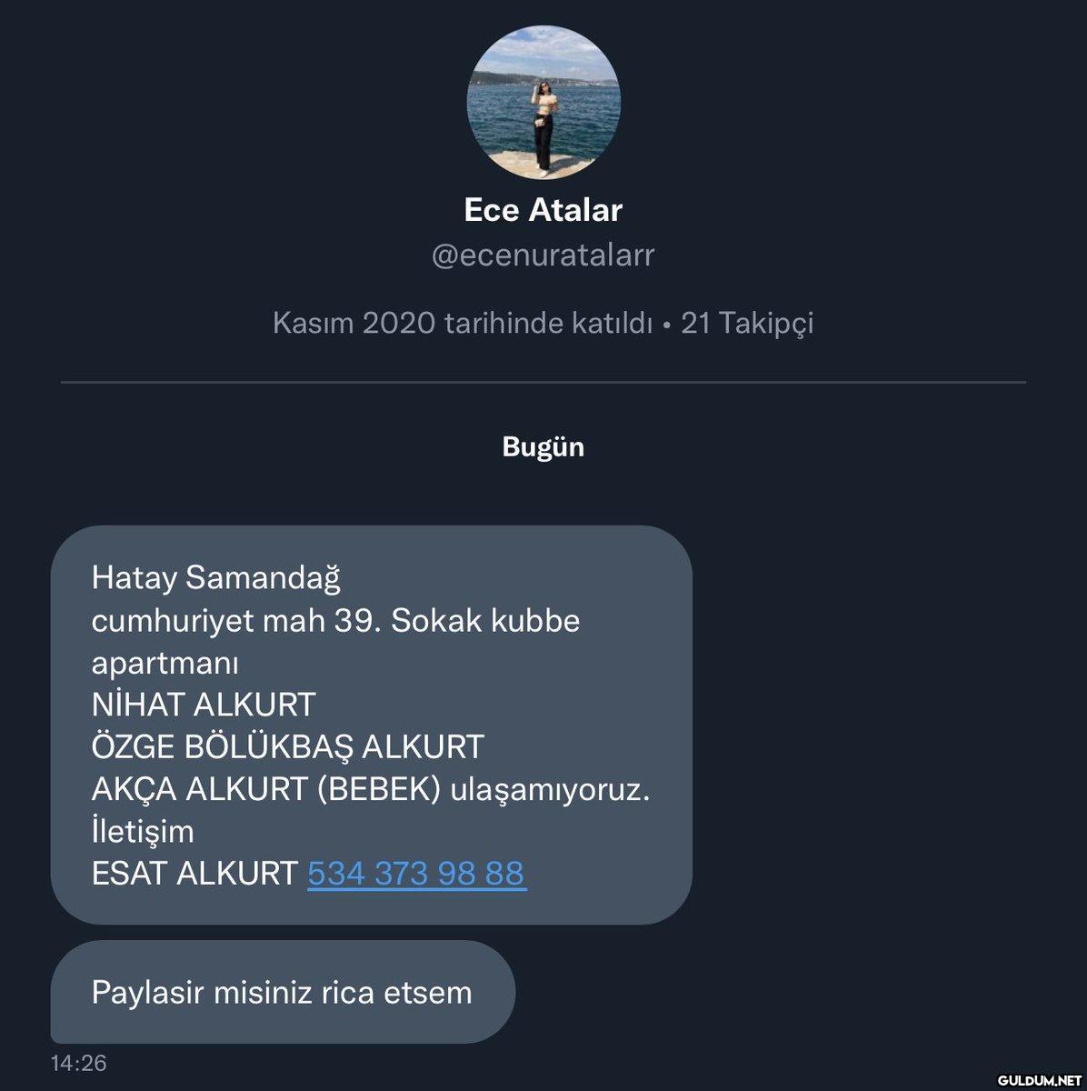1087x1091 pixels.
Task: Click the Hatay Samandağ line
Action: pyautogui.click(x=216, y=577)
